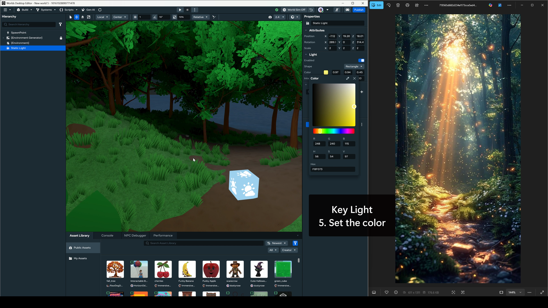Open the Local coordinate space dropdown
Viewport: 548px width, 308px height.
coord(102,17)
